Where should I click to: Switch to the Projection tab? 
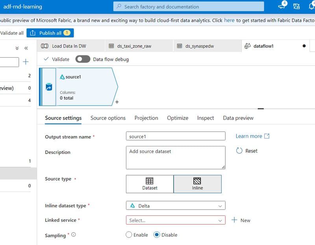click(x=146, y=118)
